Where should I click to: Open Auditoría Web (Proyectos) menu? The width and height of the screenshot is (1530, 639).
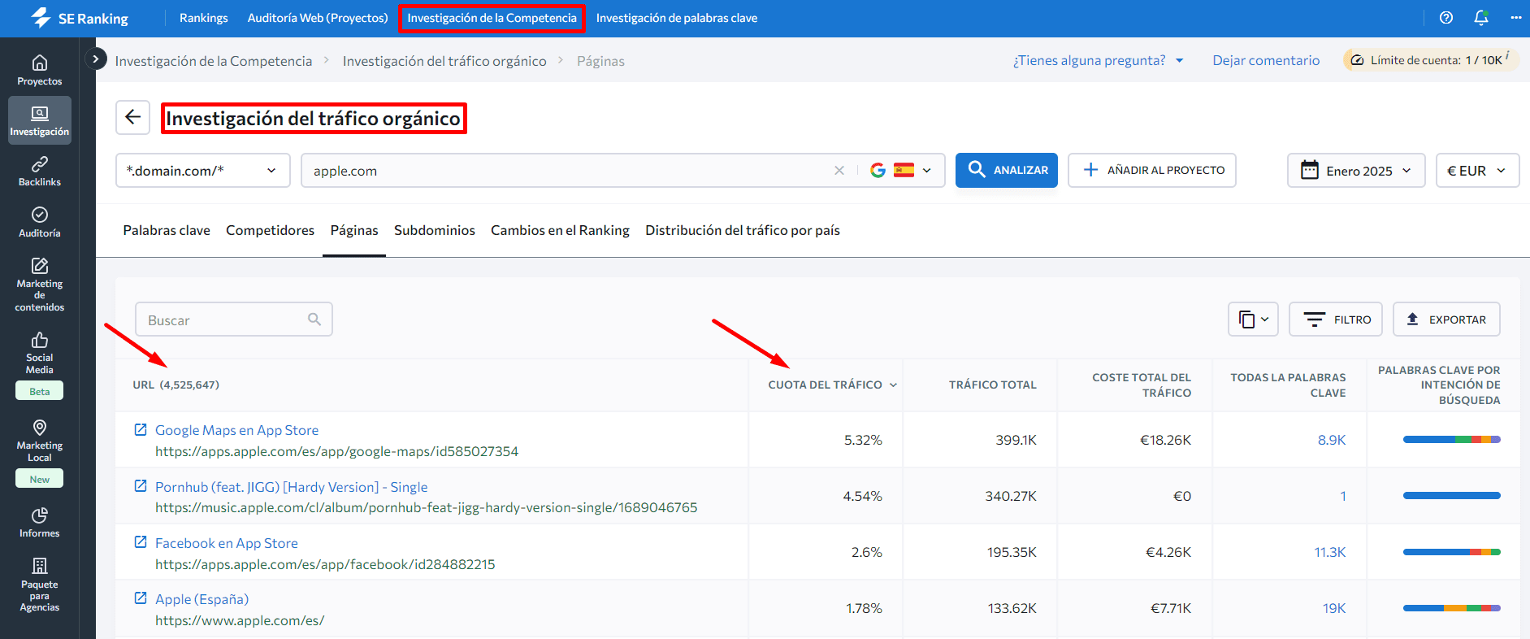[318, 18]
